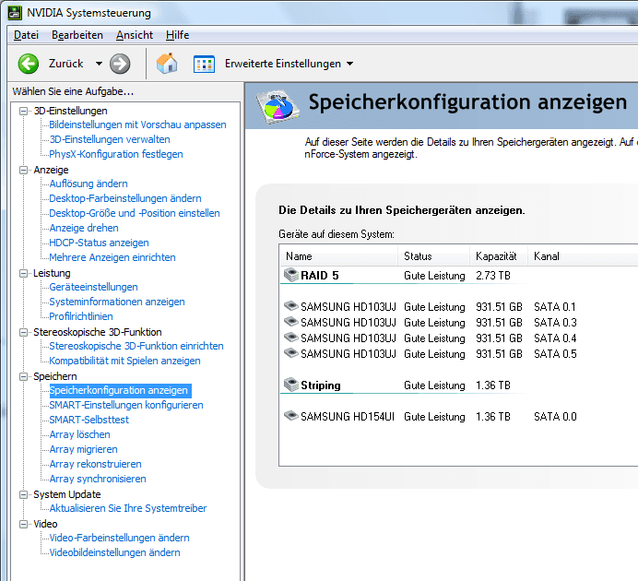Click the drive icon for SATA 0.3
The image size is (638, 581).
[x=291, y=322]
